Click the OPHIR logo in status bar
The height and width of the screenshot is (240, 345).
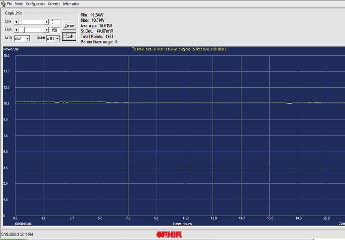click(x=169, y=235)
